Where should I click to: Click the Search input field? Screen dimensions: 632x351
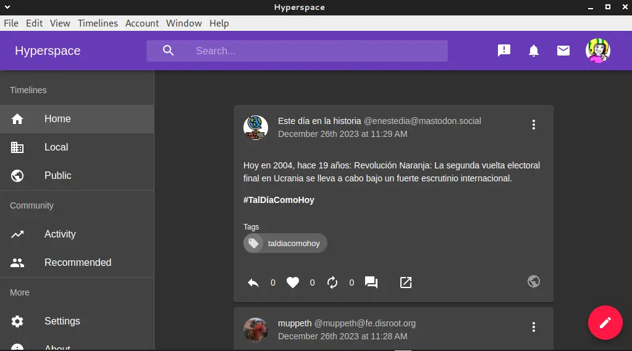point(309,51)
